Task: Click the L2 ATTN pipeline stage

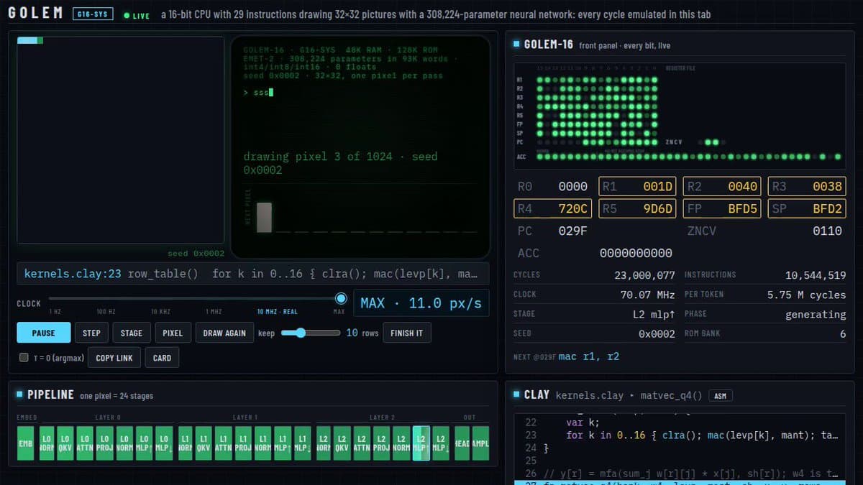Action: [362, 443]
